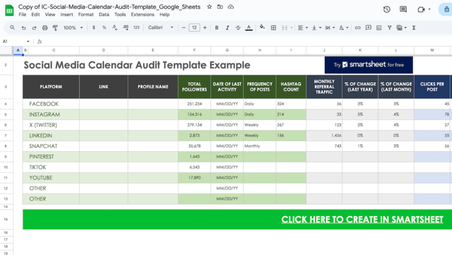This screenshot has height=255, width=452.
Task: Open version history clock icon
Action: 387,9
